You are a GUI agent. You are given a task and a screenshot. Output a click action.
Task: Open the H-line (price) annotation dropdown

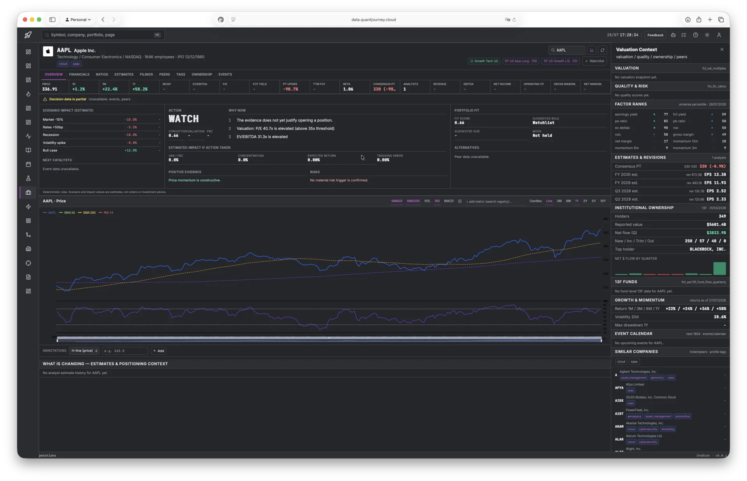tap(84, 351)
